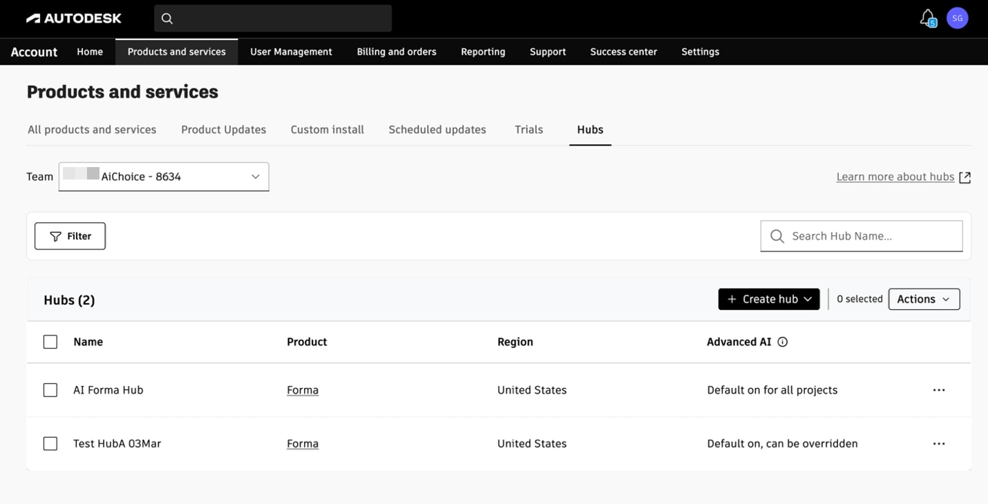This screenshot has height=504, width=988.
Task: Switch to Product Updates tab
Action: point(224,130)
